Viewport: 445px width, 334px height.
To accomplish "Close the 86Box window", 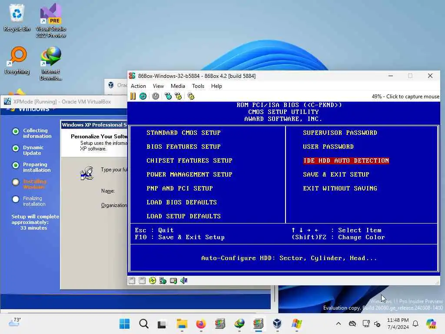I will pyautogui.click(x=430, y=76).
